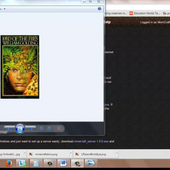Open Photo Viewer taskbar icon
Viewport: 170px width, 170px height.
[91, 163]
